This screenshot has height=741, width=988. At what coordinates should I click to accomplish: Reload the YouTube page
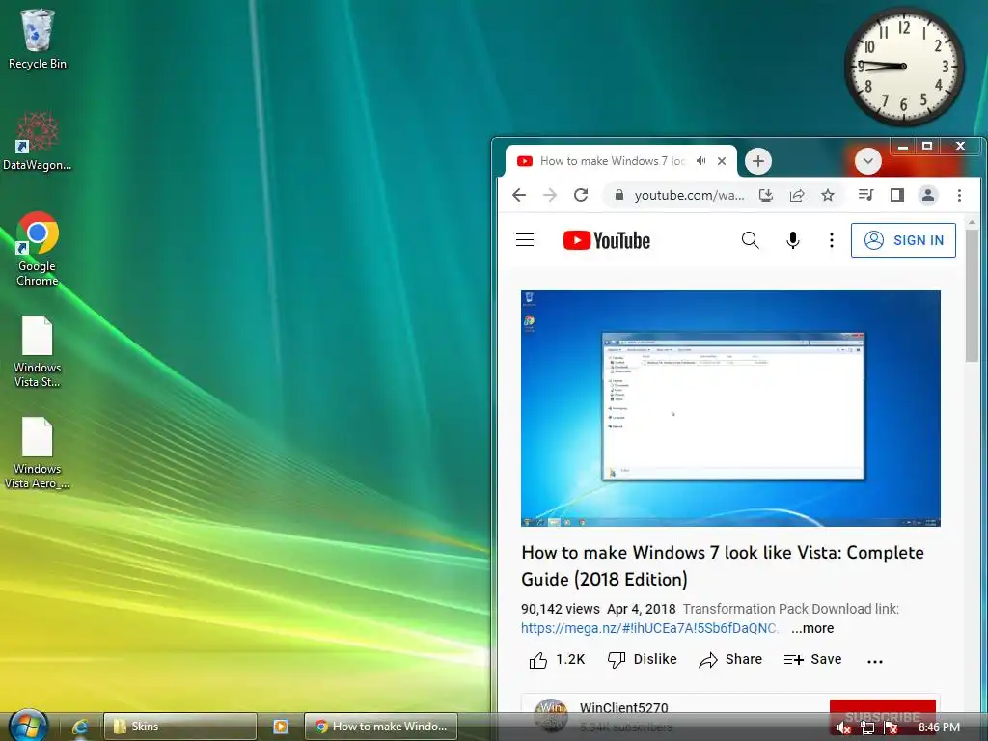point(581,195)
